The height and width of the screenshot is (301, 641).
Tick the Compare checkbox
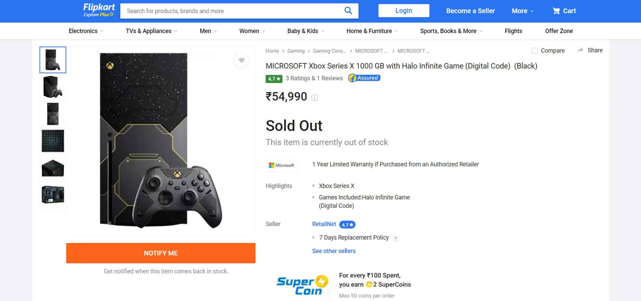tap(535, 50)
